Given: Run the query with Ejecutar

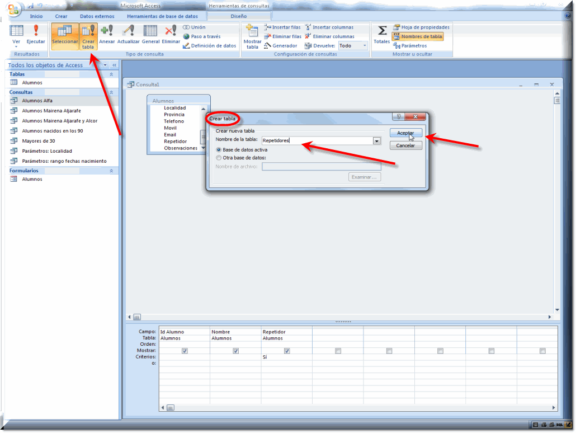Looking at the screenshot, I should pyautogui.click(x=36, y=36).
